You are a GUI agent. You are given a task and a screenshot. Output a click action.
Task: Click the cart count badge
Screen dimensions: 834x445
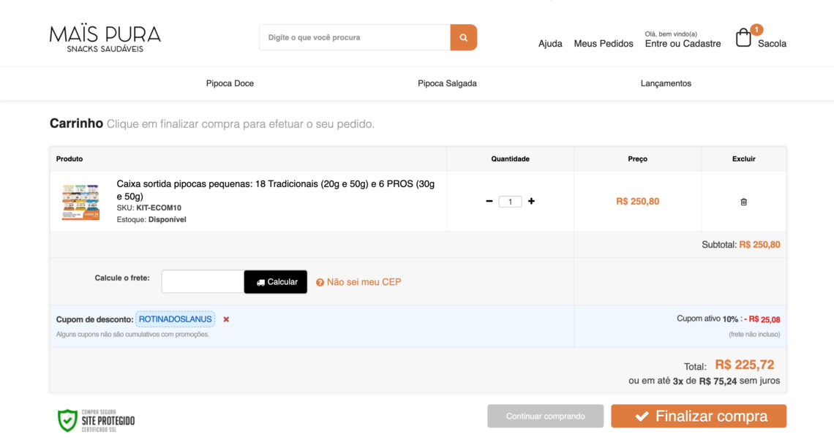click(x=756, y=29)
